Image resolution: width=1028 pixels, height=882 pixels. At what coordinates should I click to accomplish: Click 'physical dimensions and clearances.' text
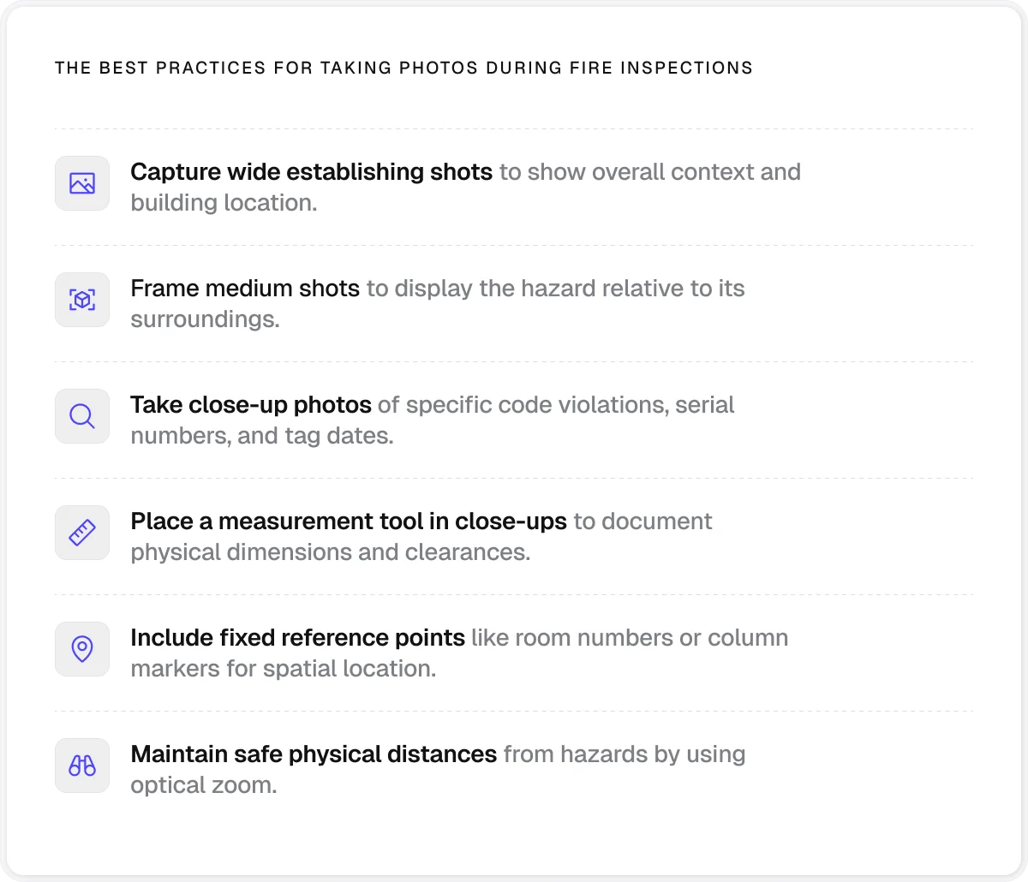point(331,552)
